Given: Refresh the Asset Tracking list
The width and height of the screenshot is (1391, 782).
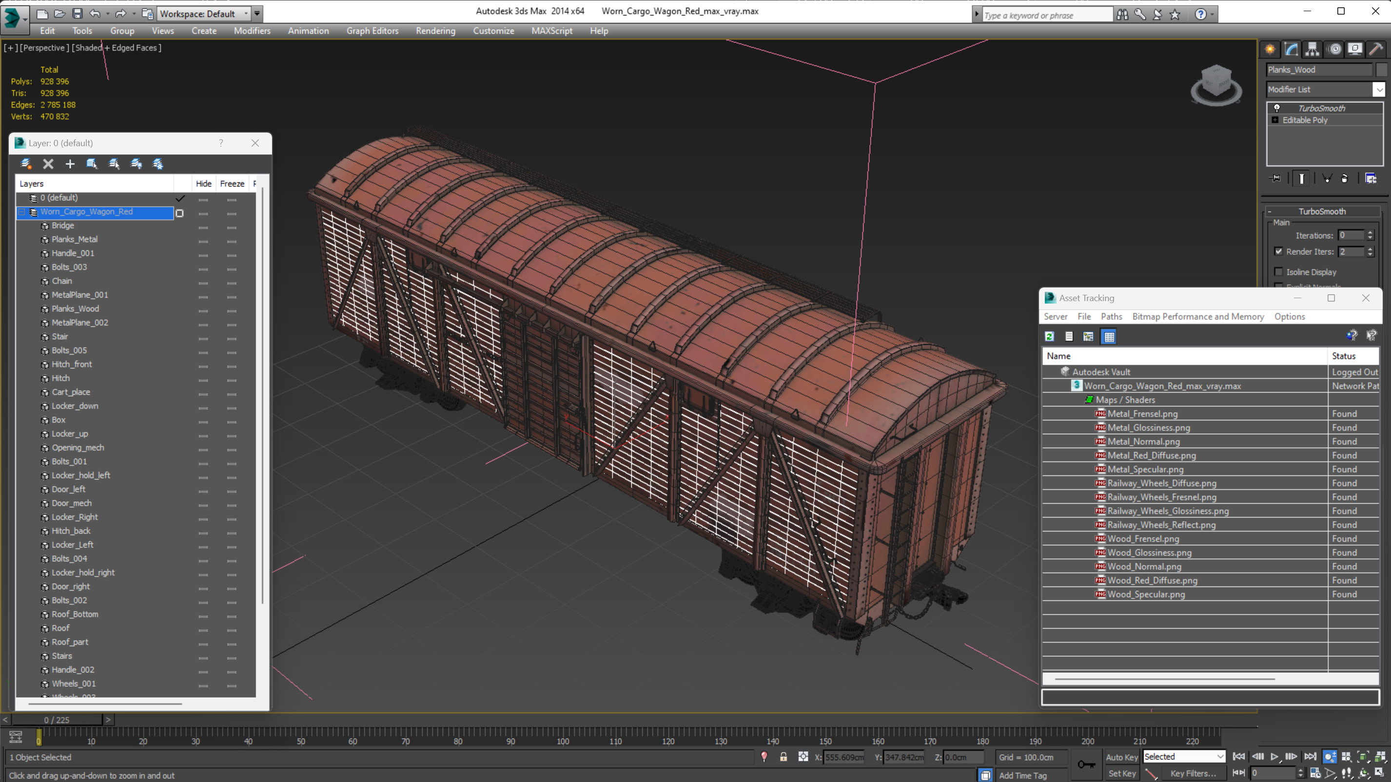Looking at the screenshot, I should tap(1049, 336).
